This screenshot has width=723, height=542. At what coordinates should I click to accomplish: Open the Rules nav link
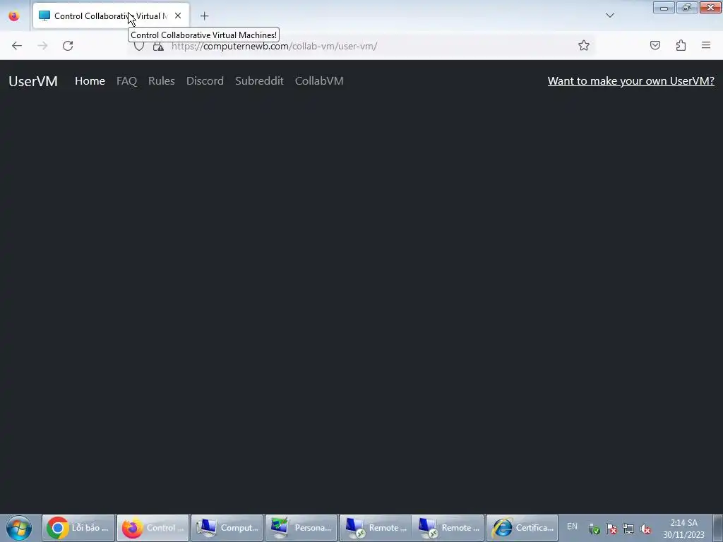[162, 81]
